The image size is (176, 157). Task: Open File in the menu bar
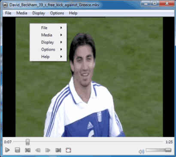pyautogui.click(x=8, y=13)
